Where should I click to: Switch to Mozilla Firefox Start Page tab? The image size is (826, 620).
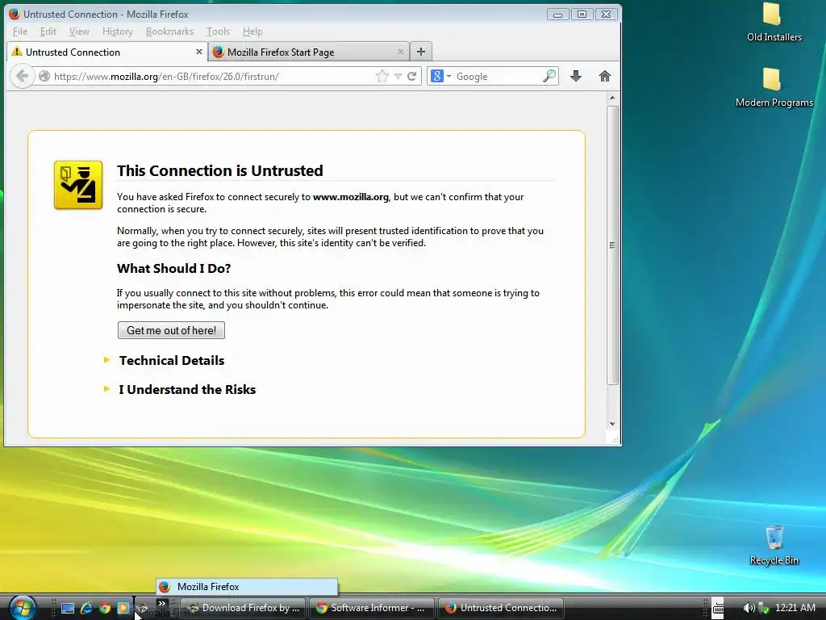(309, 52)
